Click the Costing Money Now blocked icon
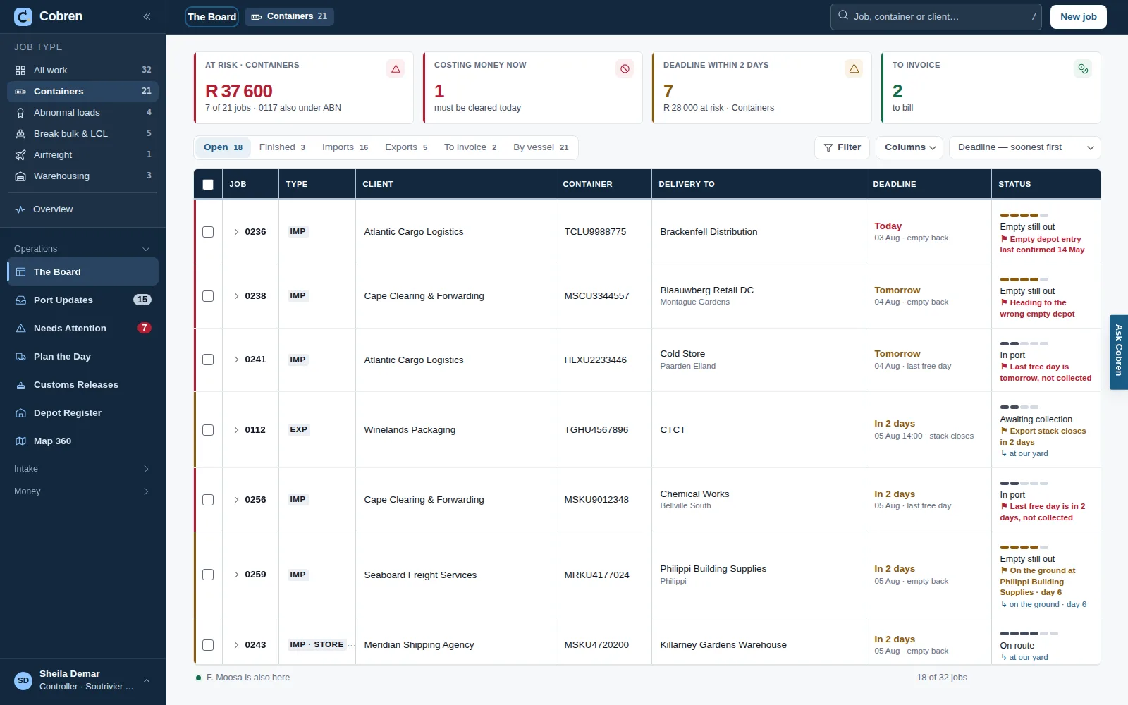Image resolution: width=1128 pixels, height=705 pixels. click(625, 69)
